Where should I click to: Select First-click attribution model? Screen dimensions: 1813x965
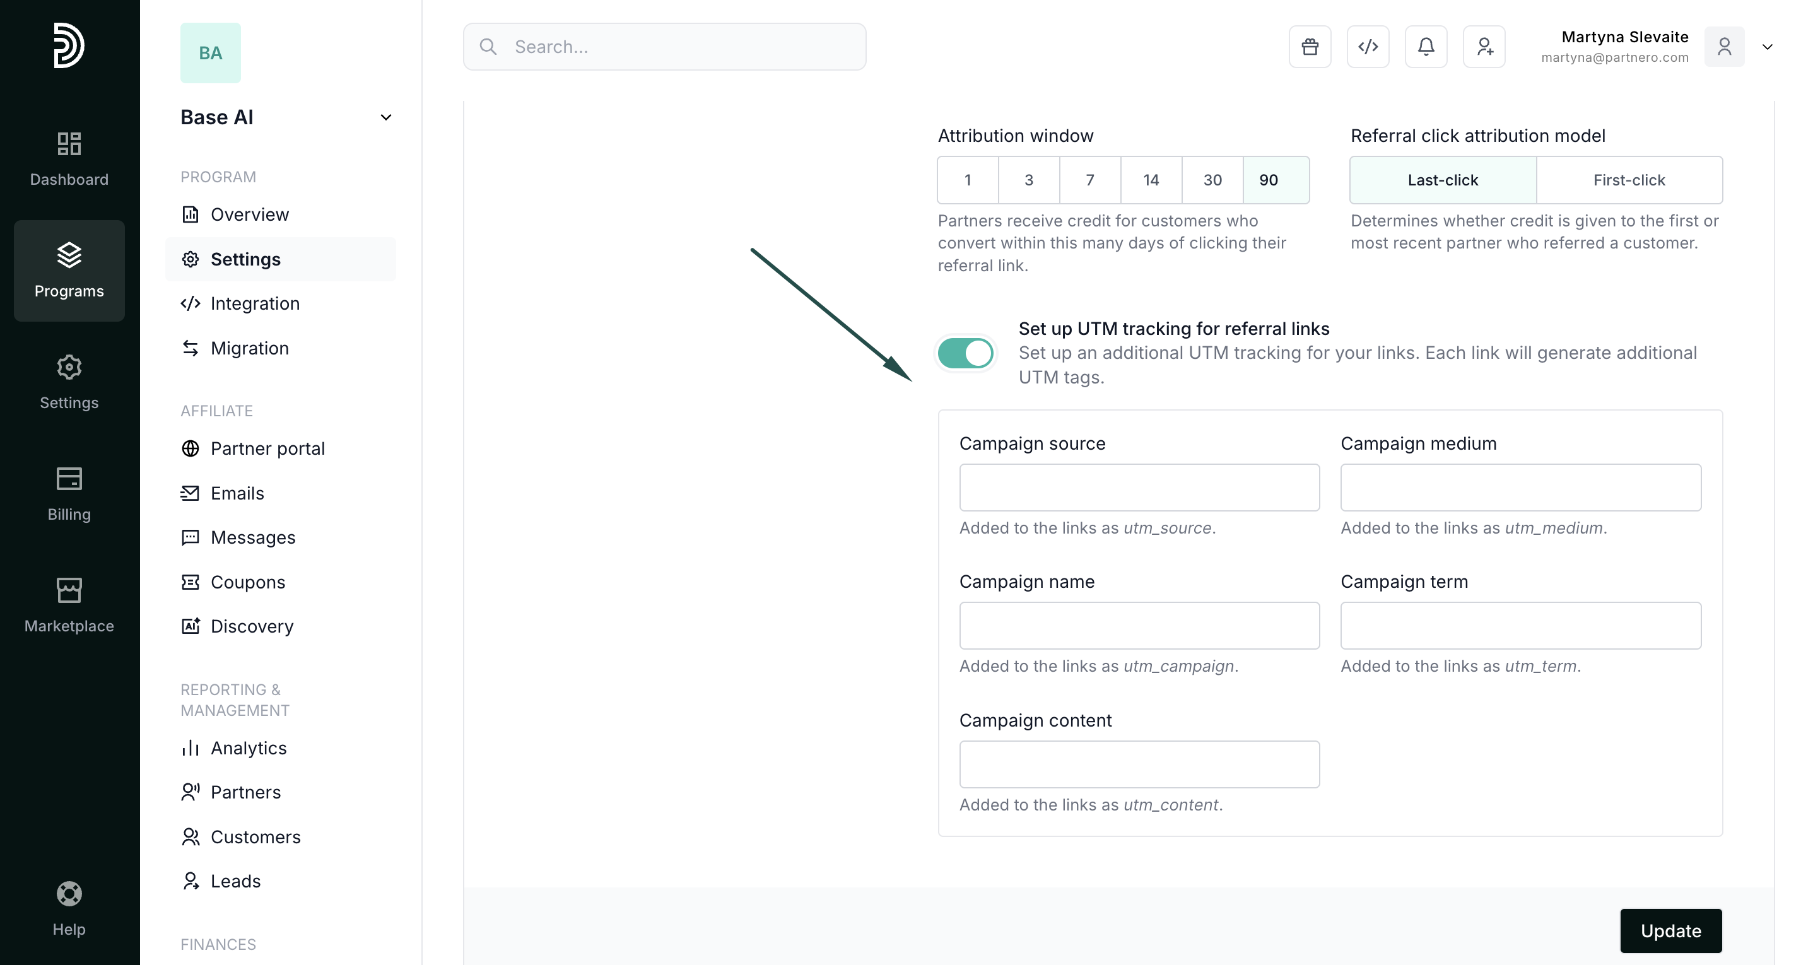tap(1629, 180)
